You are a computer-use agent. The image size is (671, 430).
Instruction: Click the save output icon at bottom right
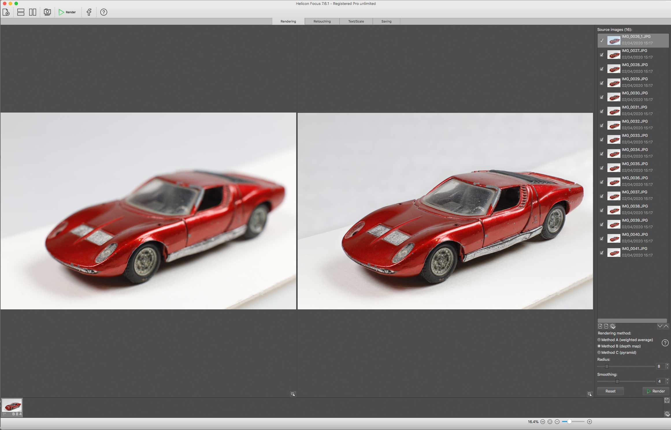(x=667, y=400)
